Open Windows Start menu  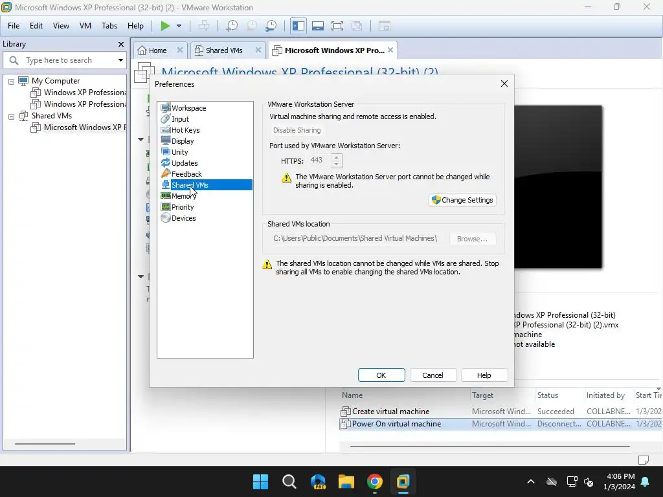[260, 481]
